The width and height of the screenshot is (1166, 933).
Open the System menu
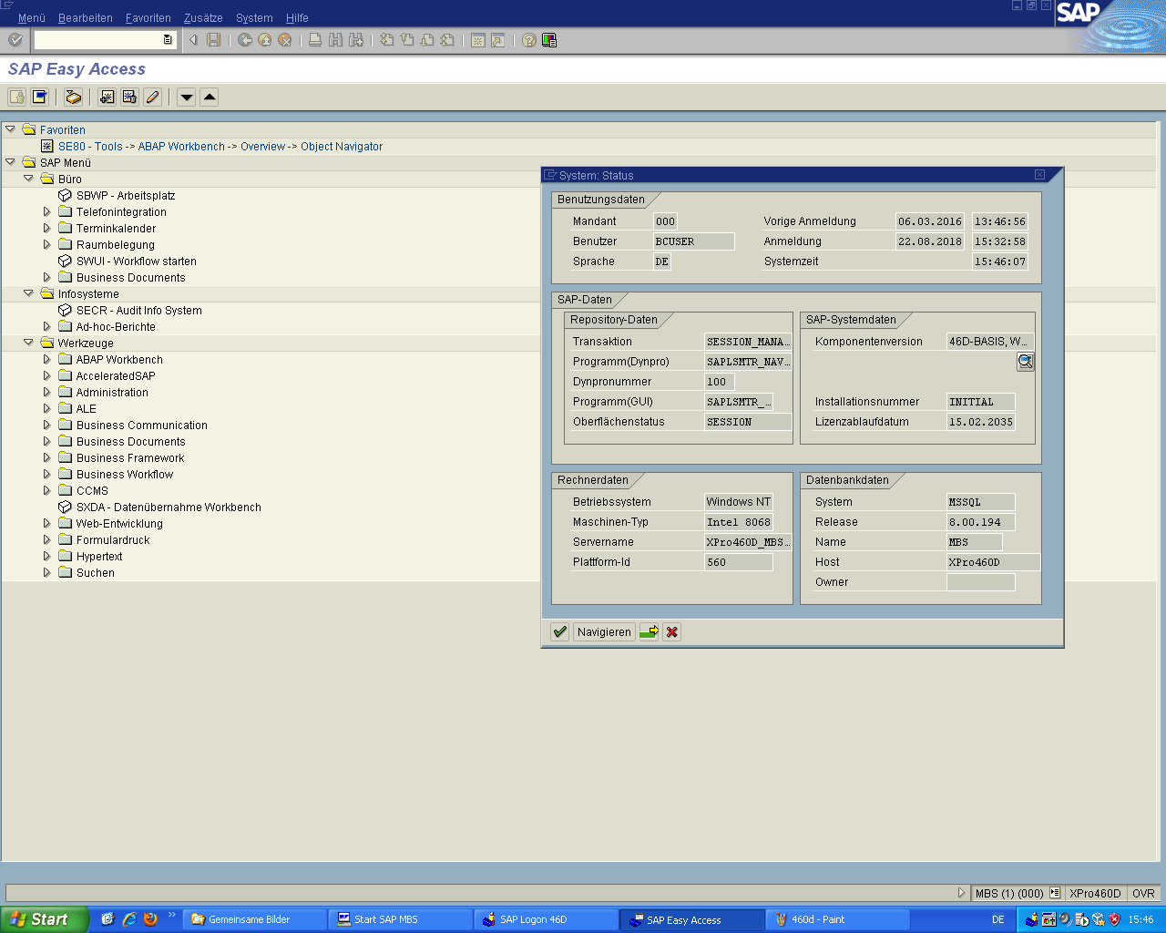[x=254, y=18]
